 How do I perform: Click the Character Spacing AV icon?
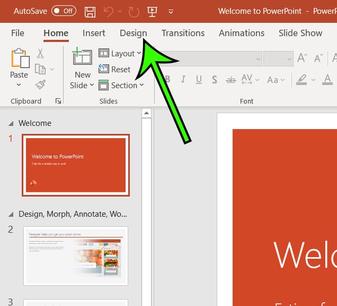pyautogui.click(x=247, y=80)
